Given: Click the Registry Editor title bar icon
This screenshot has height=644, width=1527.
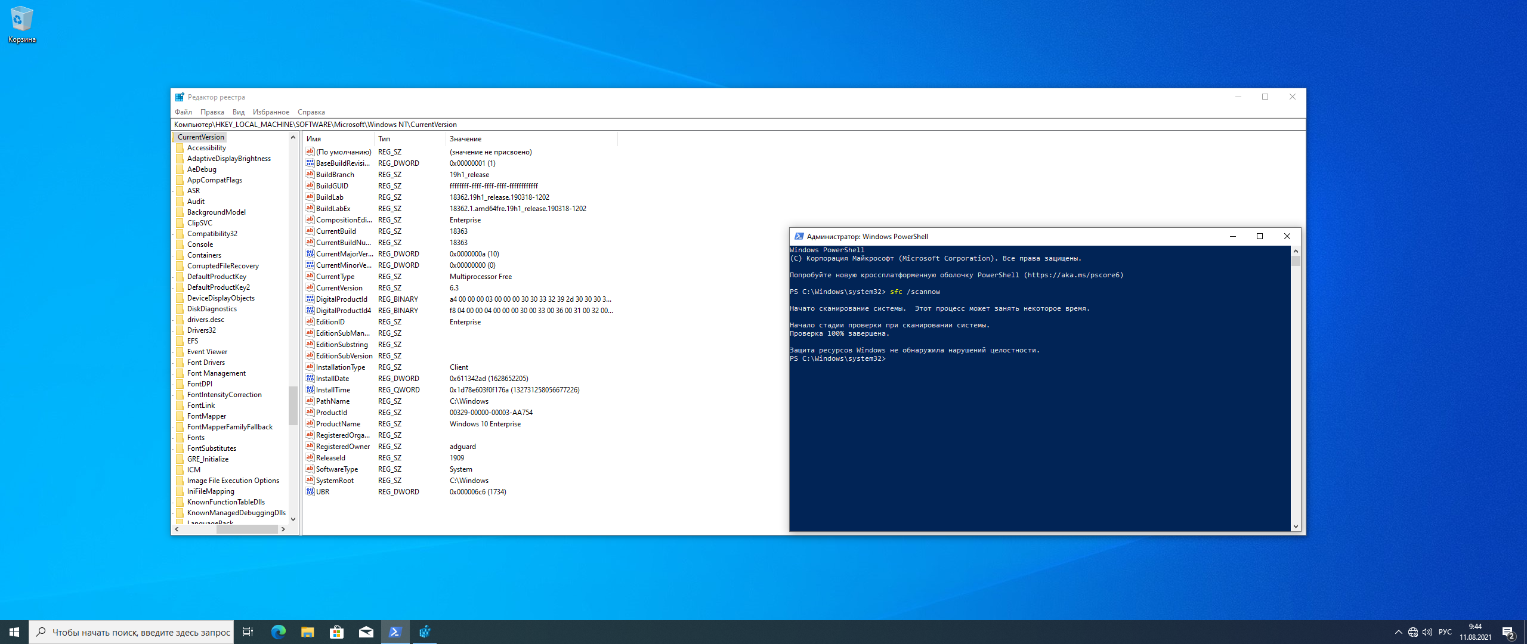Looking at the screenshot, I should (x=180, y=97).
